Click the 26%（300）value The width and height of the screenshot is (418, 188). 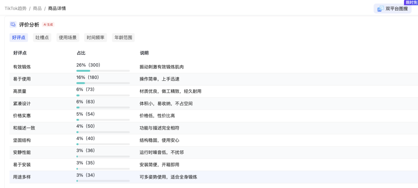tap(88, 65)
